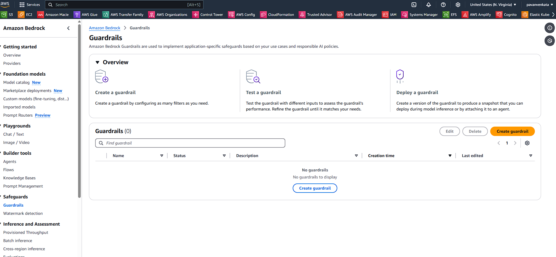Click the circular icon below info panel

pos(550,41)
